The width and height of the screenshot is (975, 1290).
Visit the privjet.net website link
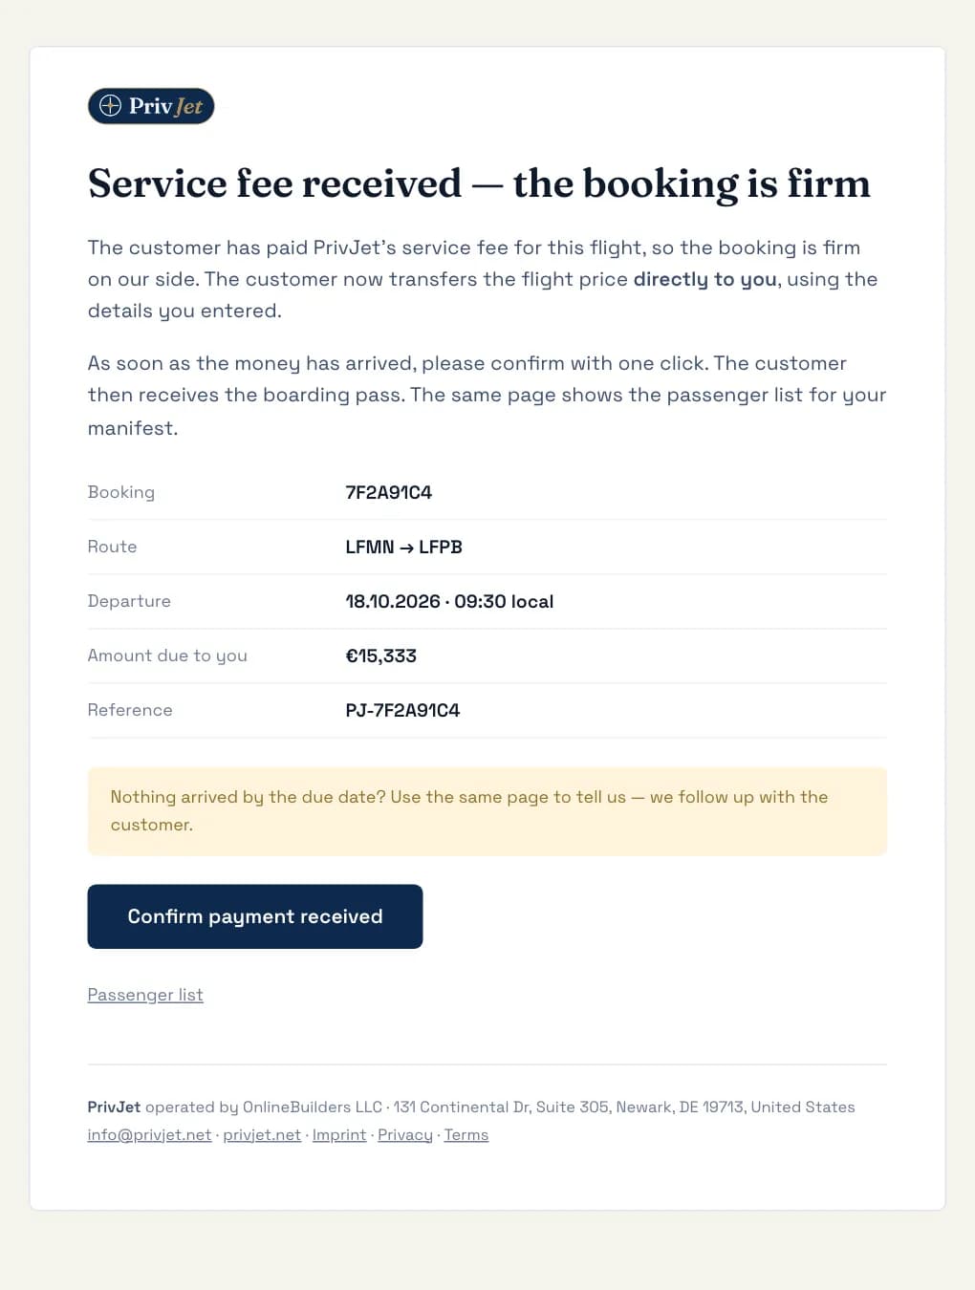pyautogui.click(x=262, y=1134)
